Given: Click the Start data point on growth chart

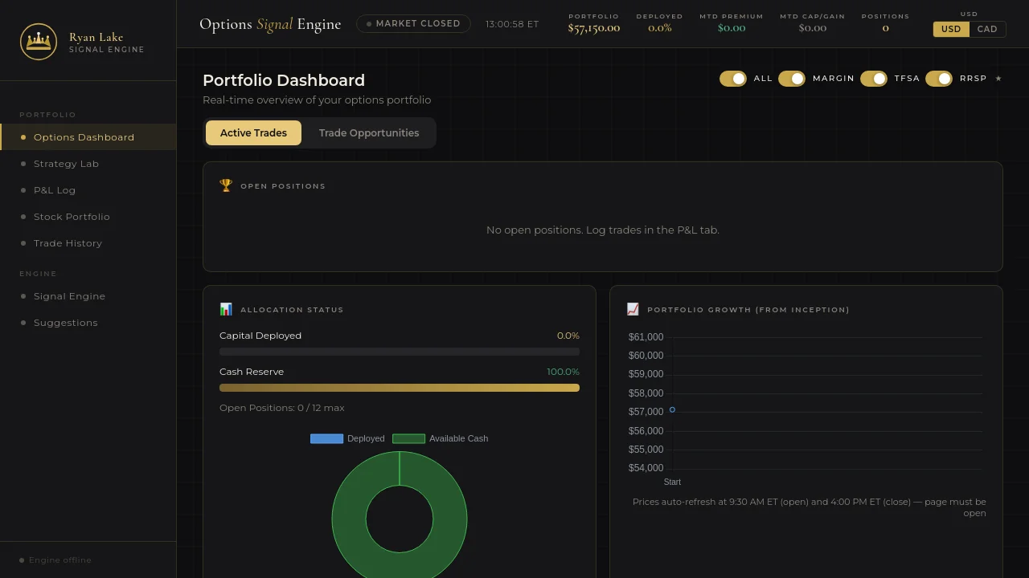Looking at the screenshot, I should pos(672,410).
